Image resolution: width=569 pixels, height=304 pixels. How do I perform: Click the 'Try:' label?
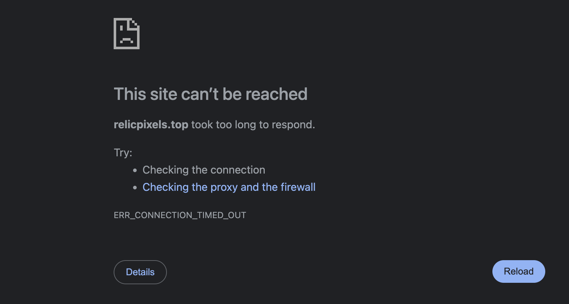pos(123,153)
